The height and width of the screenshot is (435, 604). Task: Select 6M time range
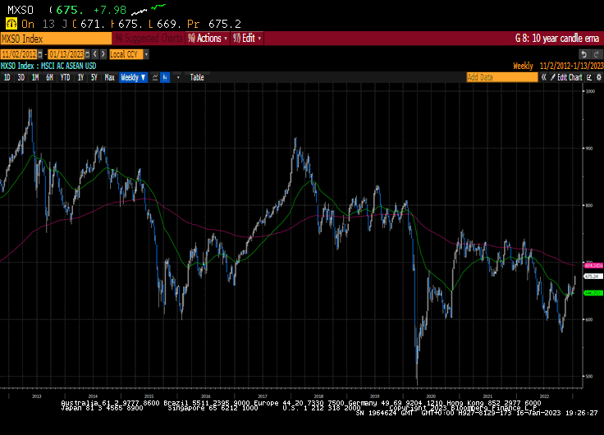point(49,77)
